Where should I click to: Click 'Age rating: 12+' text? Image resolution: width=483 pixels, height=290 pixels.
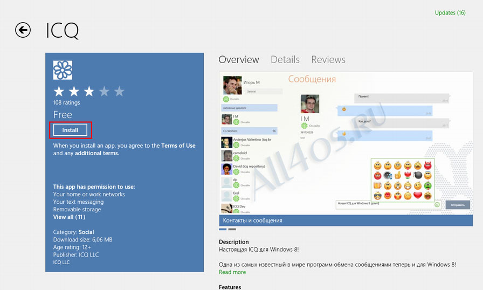[72, 247]
